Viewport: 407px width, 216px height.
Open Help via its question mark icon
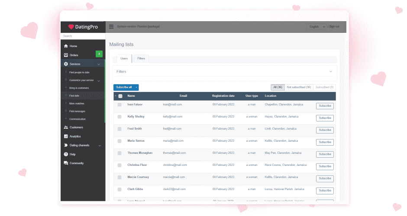click(66, 154)
